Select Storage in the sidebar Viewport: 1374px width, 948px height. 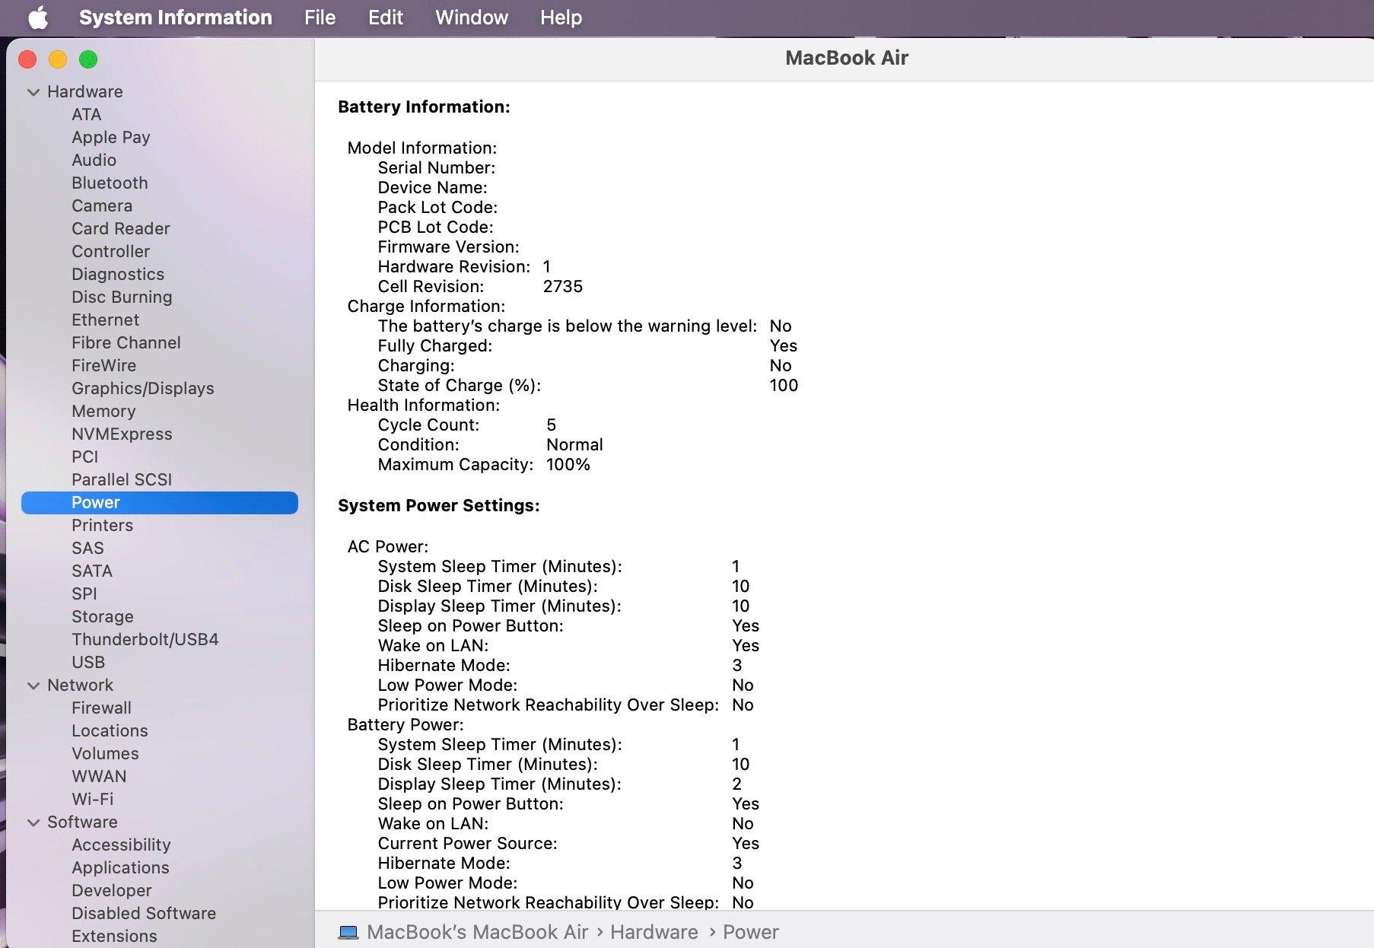[102, 616]
